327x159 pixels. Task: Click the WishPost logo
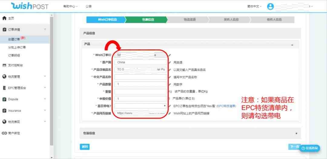30,6
